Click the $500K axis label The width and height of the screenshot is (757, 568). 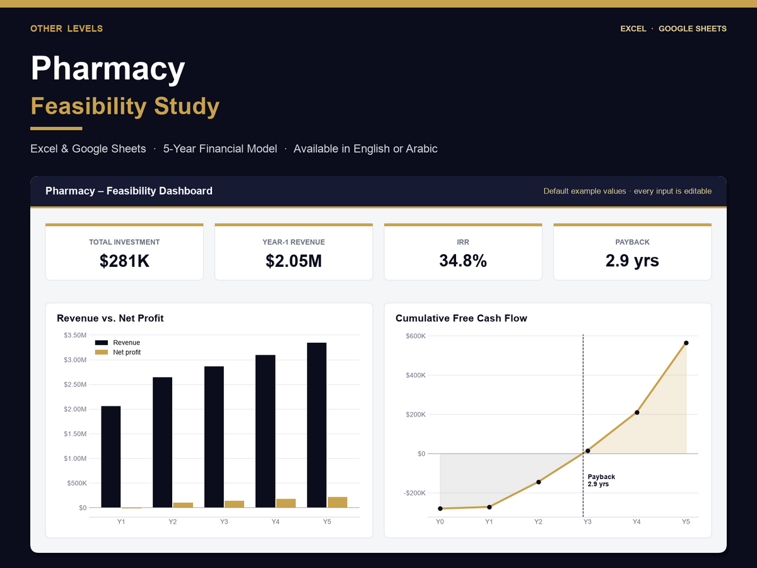click(x=77, y=483)
